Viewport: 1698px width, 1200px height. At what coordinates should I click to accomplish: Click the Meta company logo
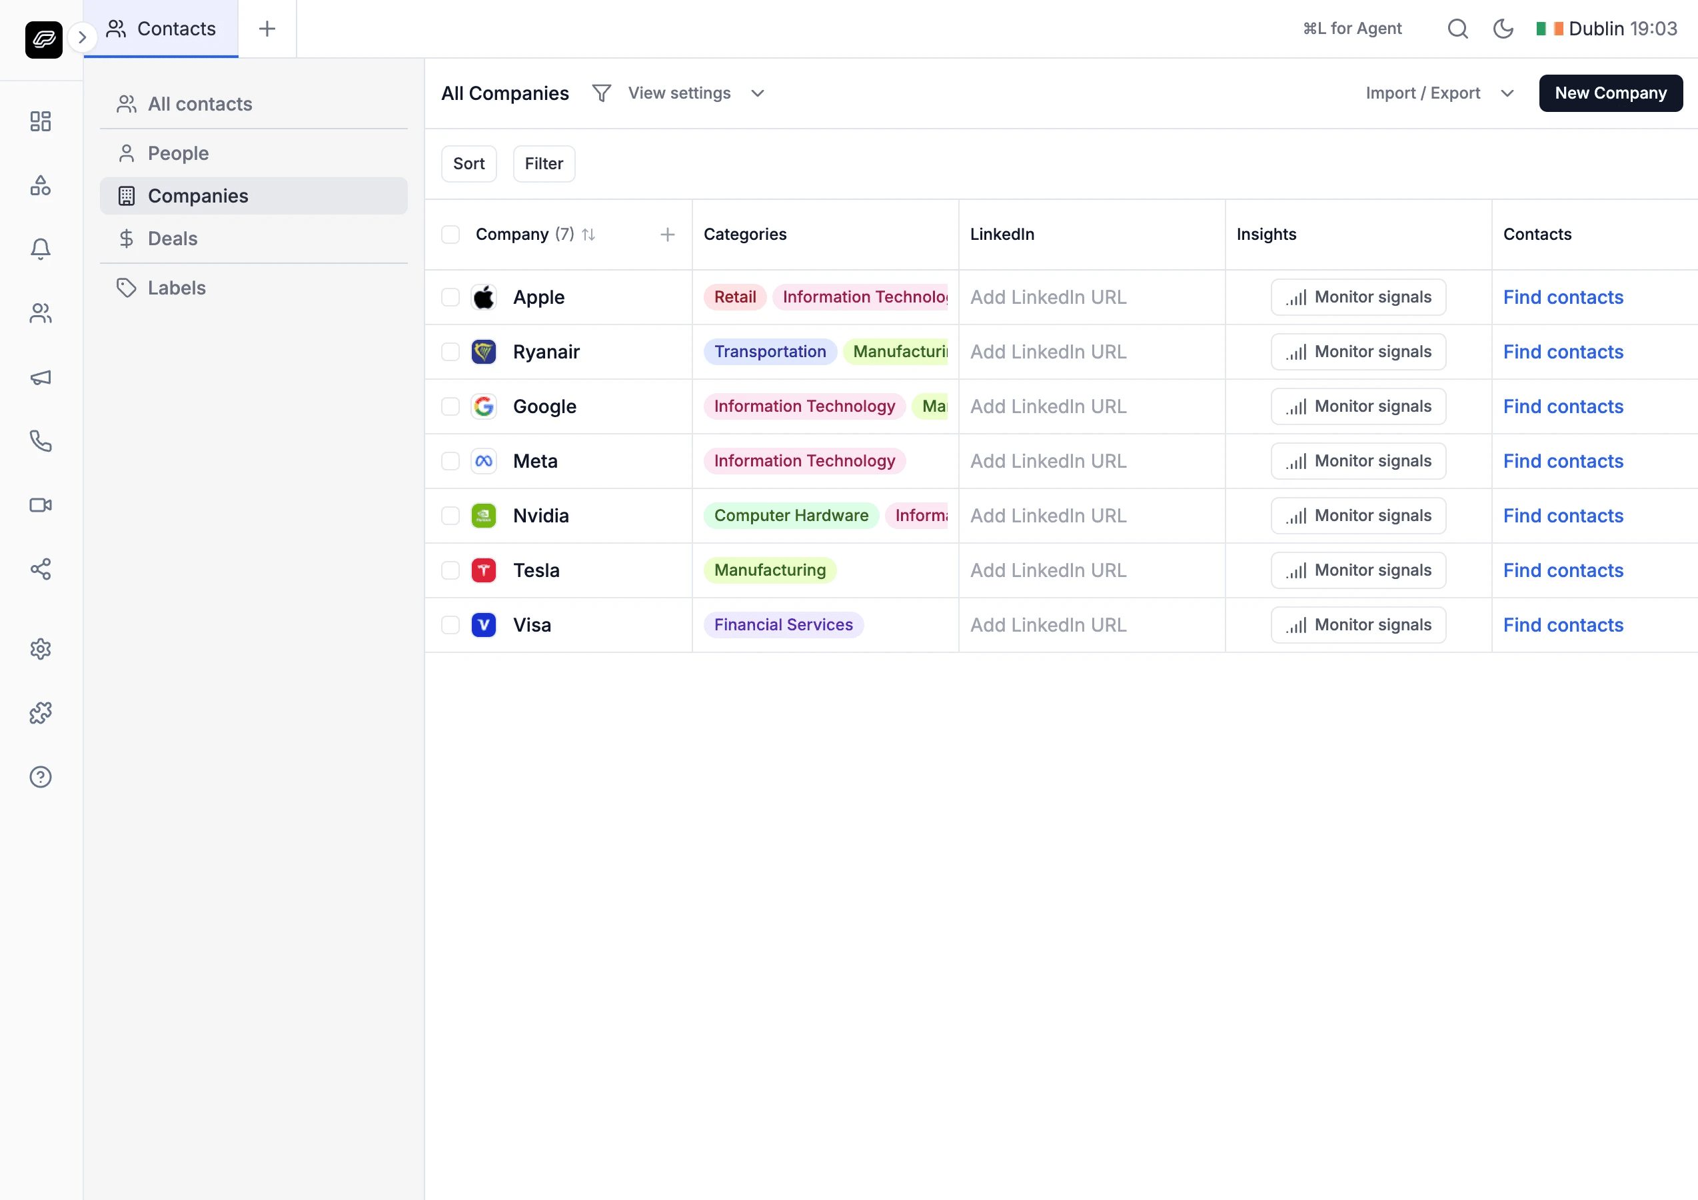click(x=484, y=461)
